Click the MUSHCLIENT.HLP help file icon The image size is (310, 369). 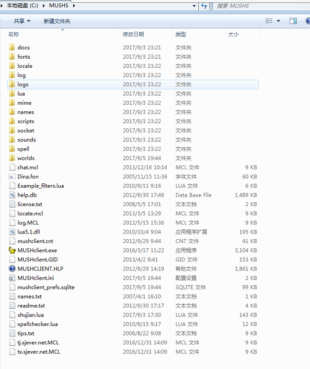point(12,269)
